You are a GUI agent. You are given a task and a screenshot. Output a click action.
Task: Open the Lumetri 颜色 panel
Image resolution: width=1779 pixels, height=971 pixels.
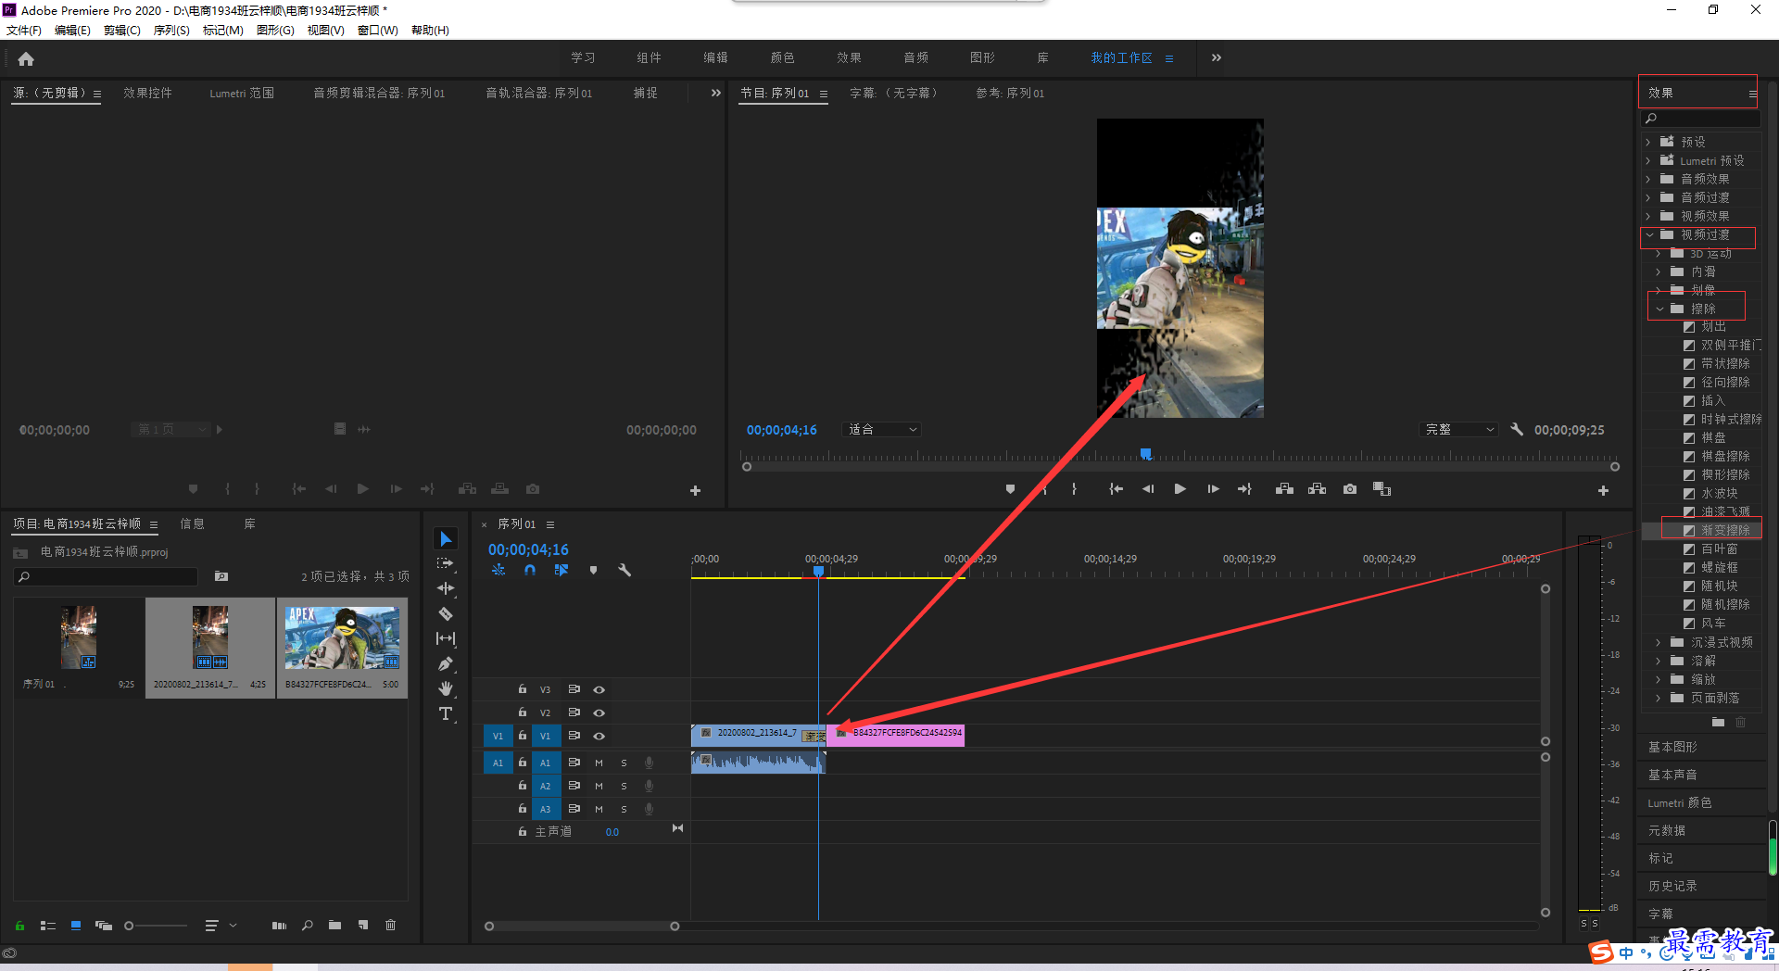click(x=1679, y=802)
